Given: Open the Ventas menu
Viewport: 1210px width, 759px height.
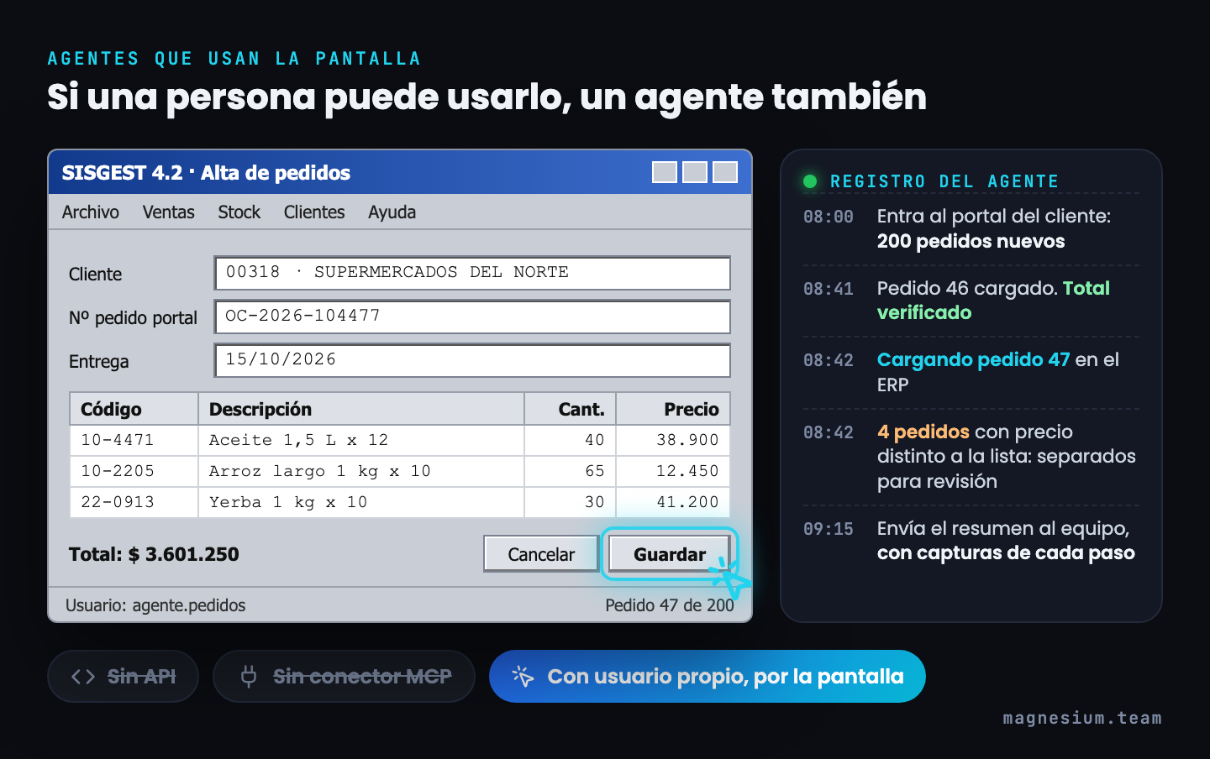Looking at the screenshot, I should tap(168, 212).
